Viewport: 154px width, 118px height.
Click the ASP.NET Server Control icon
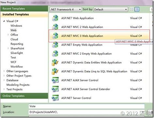[55, 98]
